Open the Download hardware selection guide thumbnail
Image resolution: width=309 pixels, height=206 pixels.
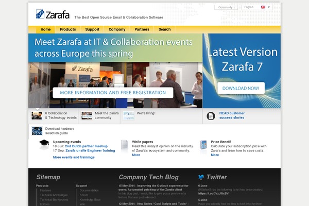(x=37, y=131)
